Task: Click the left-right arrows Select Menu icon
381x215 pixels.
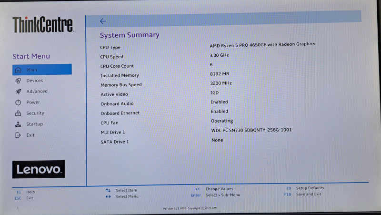Action: point(108,196)
